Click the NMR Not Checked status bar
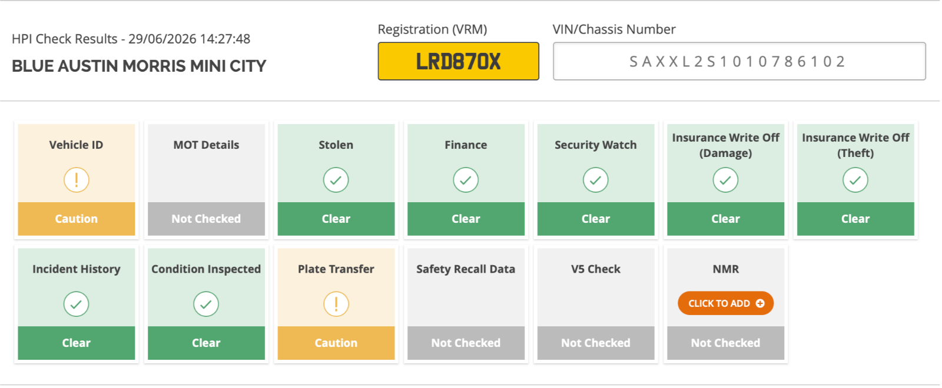The width and height of the screenshot is (942, 388). pyautogui.click(x=725, y=343)
